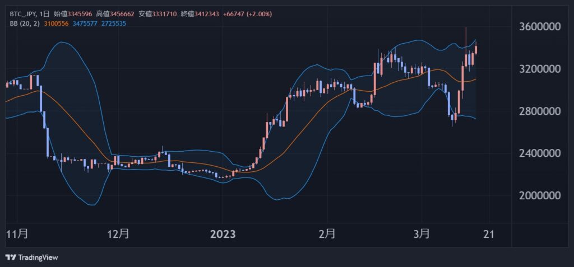
Task: Select the 3月 time axis label
Action: [x=422, y=234]
